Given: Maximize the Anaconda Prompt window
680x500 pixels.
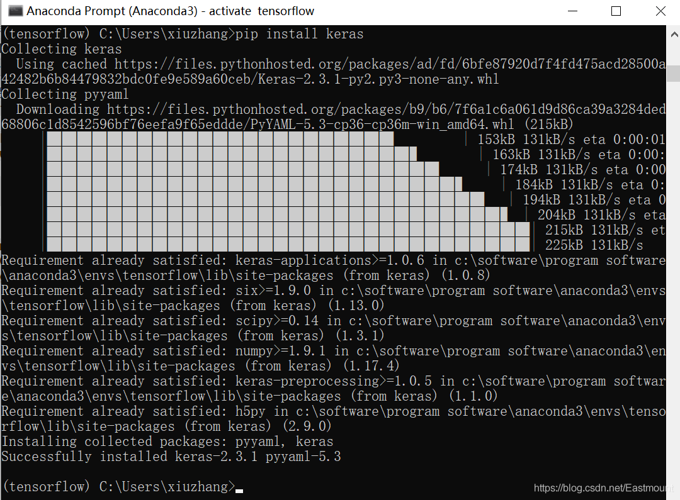Looking at the screenshot, I should [x=616, y=11].
